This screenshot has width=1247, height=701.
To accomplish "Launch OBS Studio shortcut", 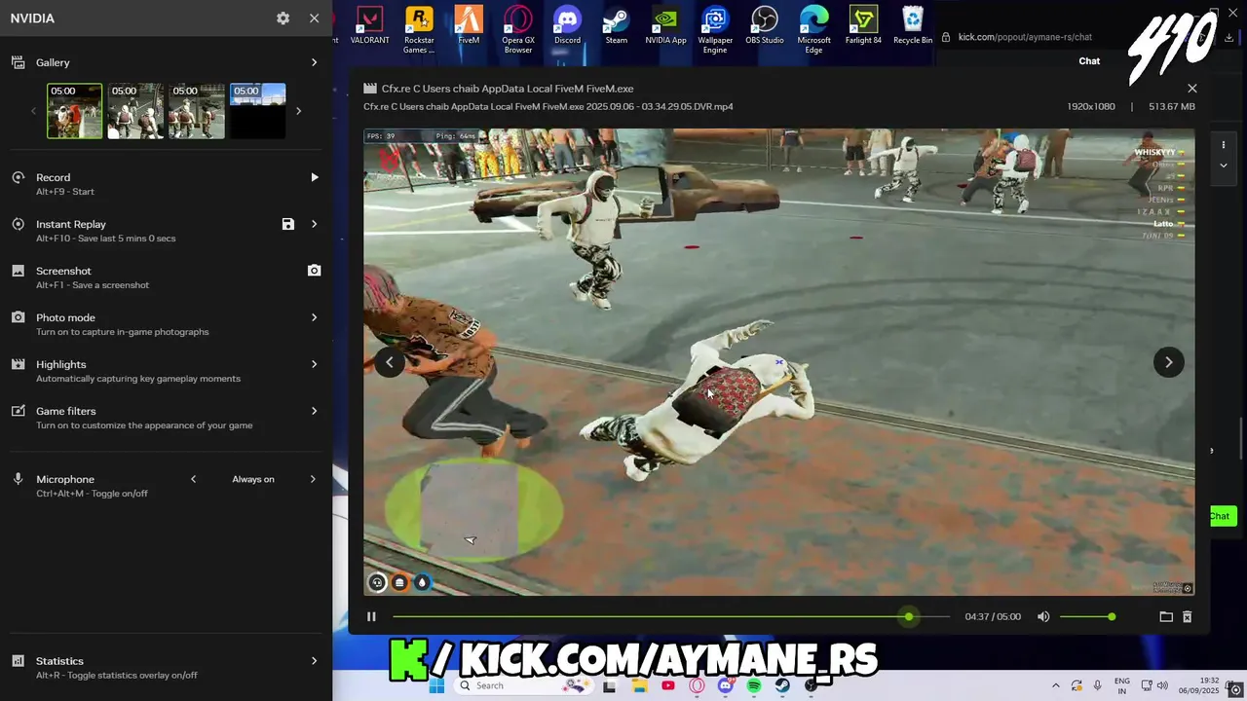I will pos(765,26).
